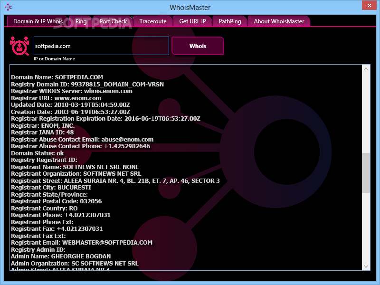380x285 pixels.
Task: Click 'Registrant Country: RO' line
Action: (x=44, y=209)
